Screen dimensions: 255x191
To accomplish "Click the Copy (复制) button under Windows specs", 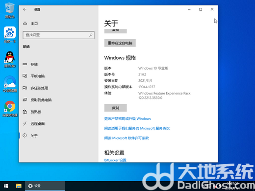I will coord(116,108).
